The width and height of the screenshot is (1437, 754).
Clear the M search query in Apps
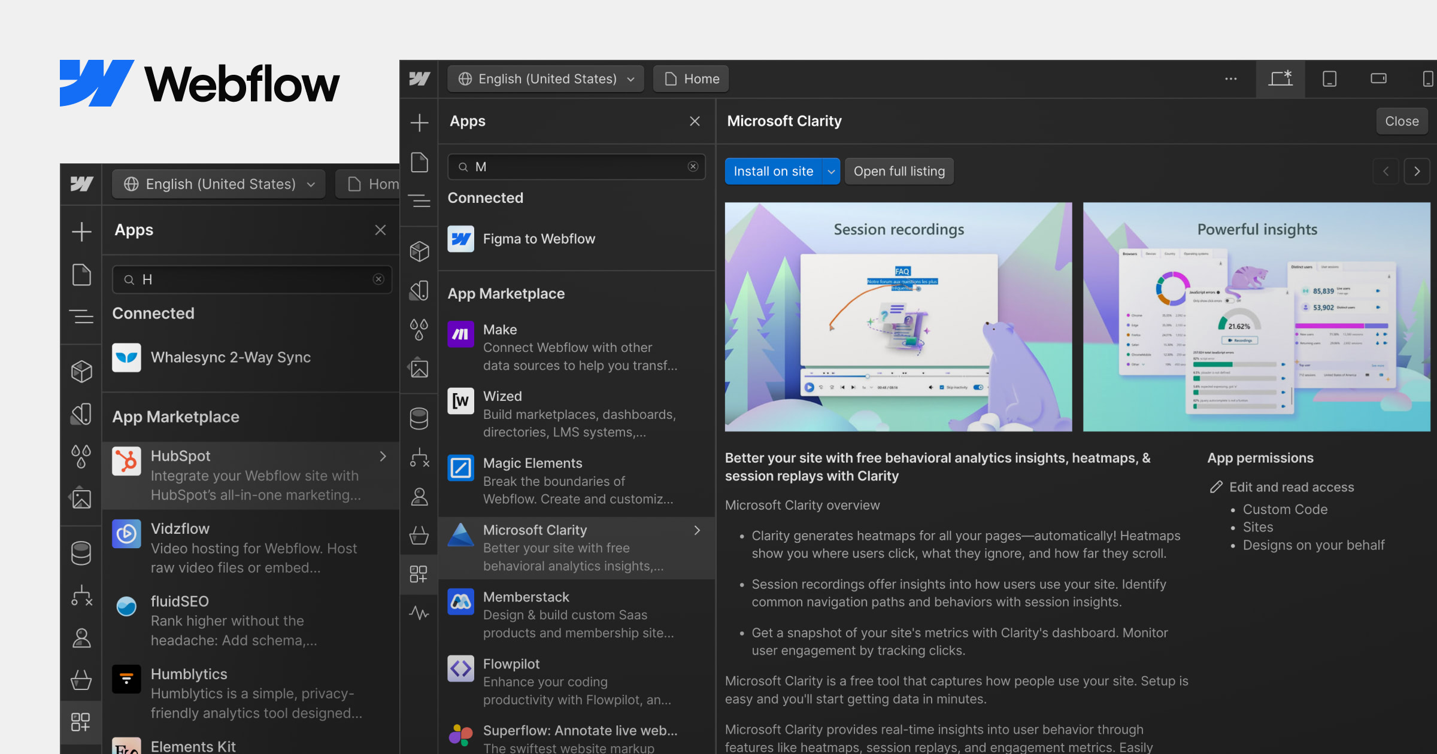[693, 166]
